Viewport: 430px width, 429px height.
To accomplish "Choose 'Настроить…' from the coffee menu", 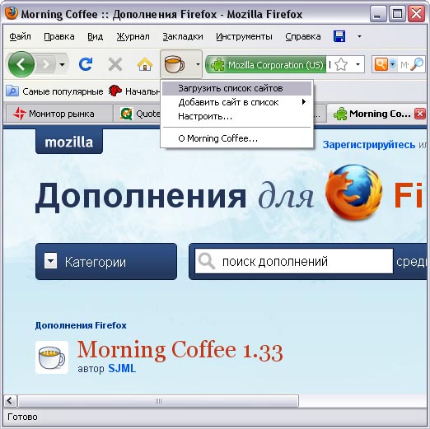I will pos(205,116).
